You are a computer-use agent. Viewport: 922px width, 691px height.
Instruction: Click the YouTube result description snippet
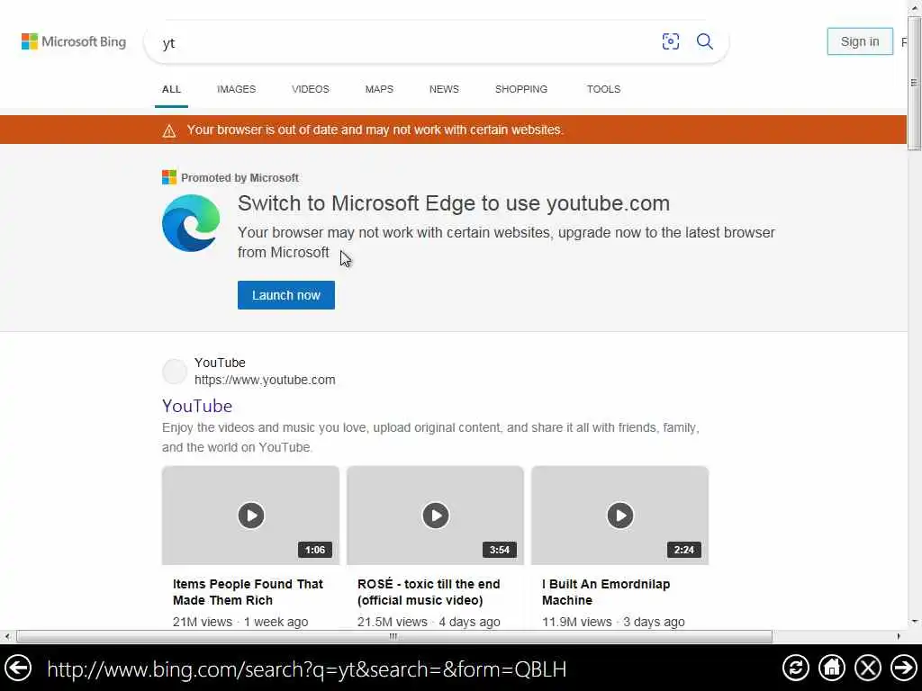coord(430,437)
